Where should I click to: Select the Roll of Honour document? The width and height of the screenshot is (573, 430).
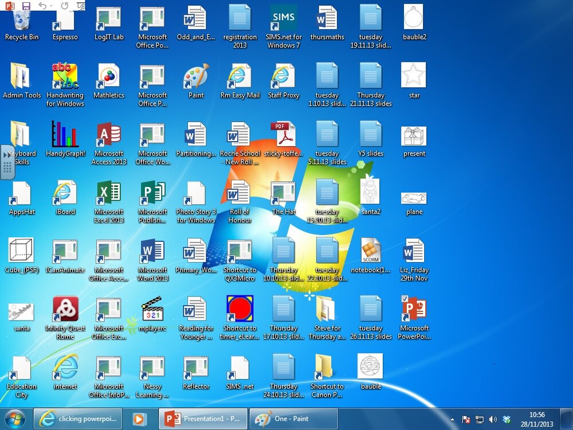click(238, 192)
